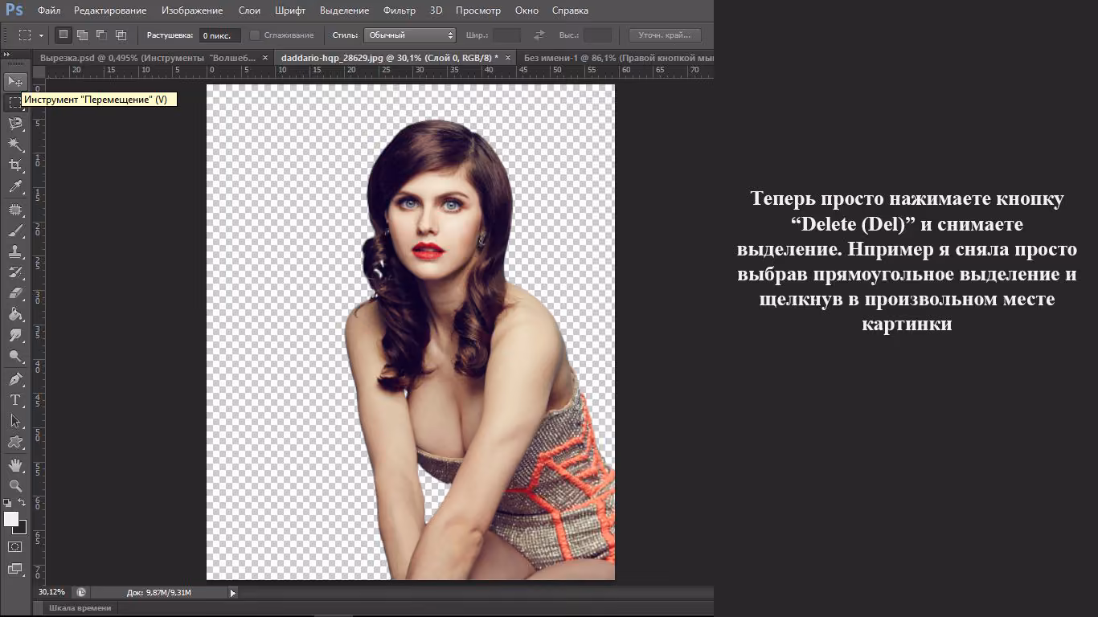
Task: Open the screen mode switcher
Action: pos(15,569)
